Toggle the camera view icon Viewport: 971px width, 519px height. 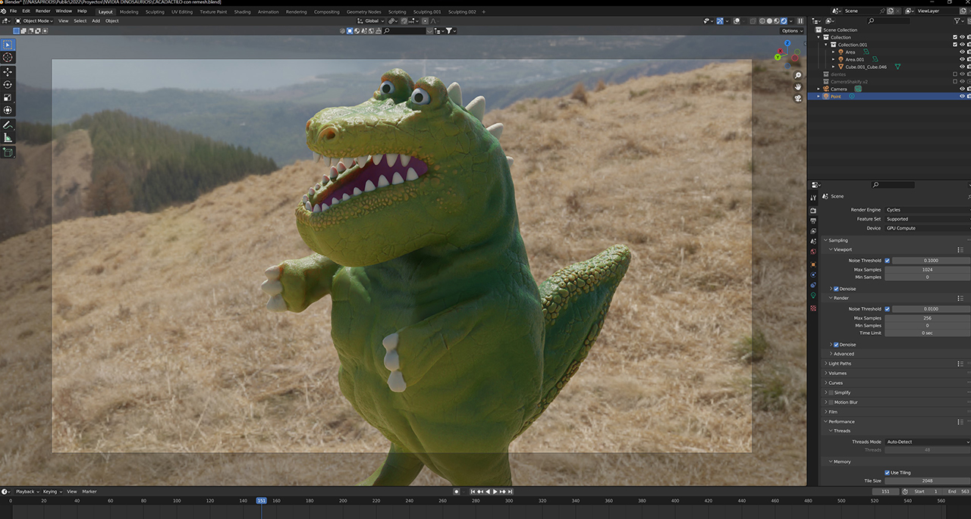coord(798,98)
